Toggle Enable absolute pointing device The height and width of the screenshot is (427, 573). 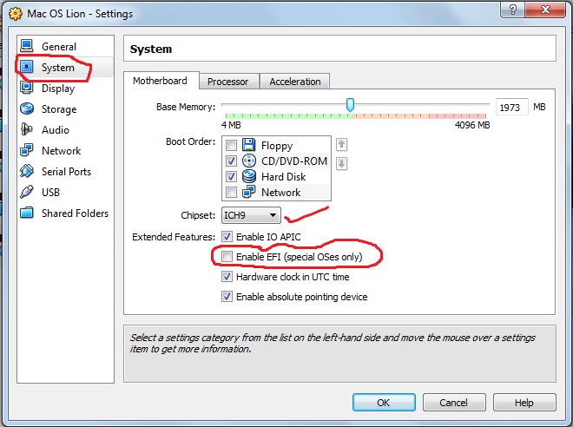(x=227, y=296)
